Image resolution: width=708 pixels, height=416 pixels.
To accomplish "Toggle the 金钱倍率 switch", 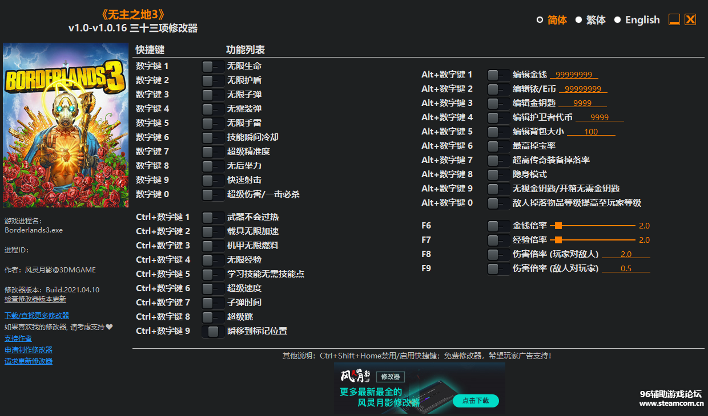I will pyautogui.click(x=498, y=226).
